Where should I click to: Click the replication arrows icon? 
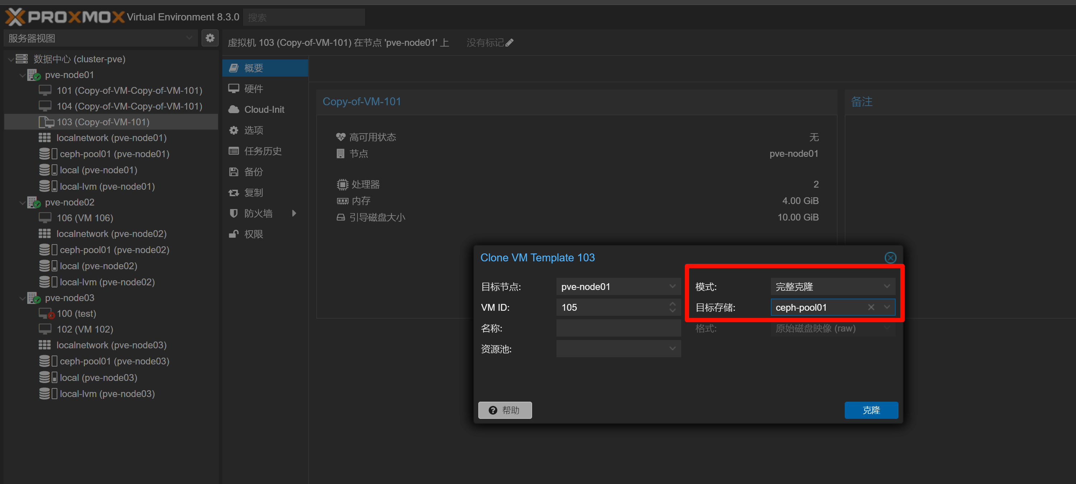234,193
